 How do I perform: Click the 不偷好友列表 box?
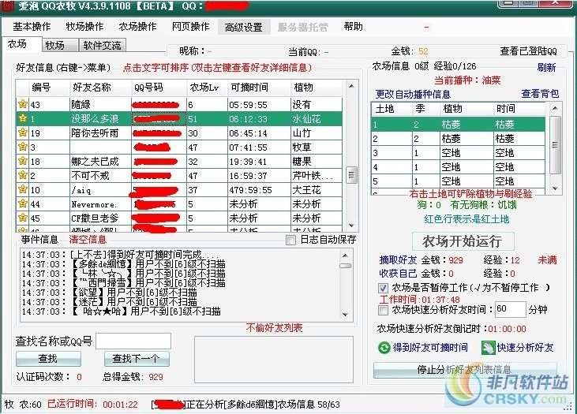[x=274, y=360]
